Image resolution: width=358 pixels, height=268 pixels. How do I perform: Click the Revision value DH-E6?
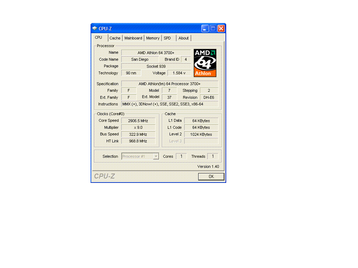[209, 97]
